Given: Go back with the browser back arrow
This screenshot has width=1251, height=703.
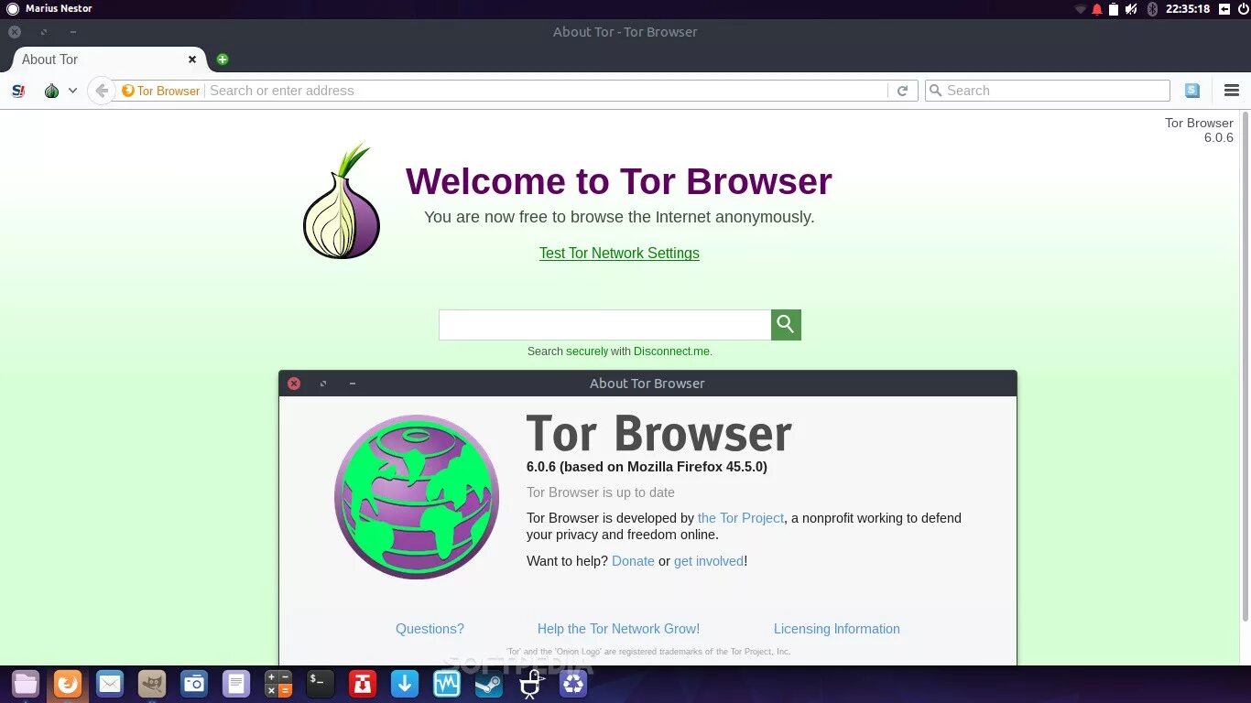Looking at the screenshot, I should (x=102, y=91).
